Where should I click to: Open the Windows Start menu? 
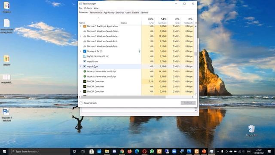click(x=4, y=151)
